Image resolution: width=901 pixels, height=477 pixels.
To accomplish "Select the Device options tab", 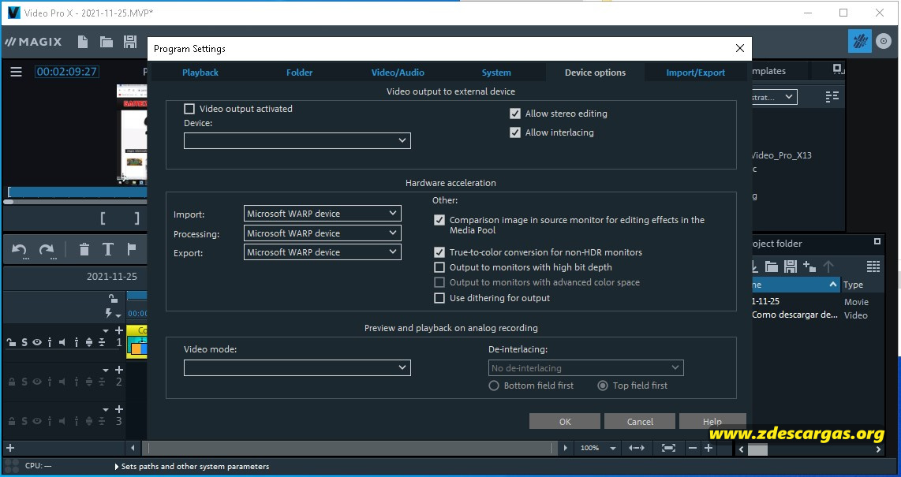I will tap(596, 73).
